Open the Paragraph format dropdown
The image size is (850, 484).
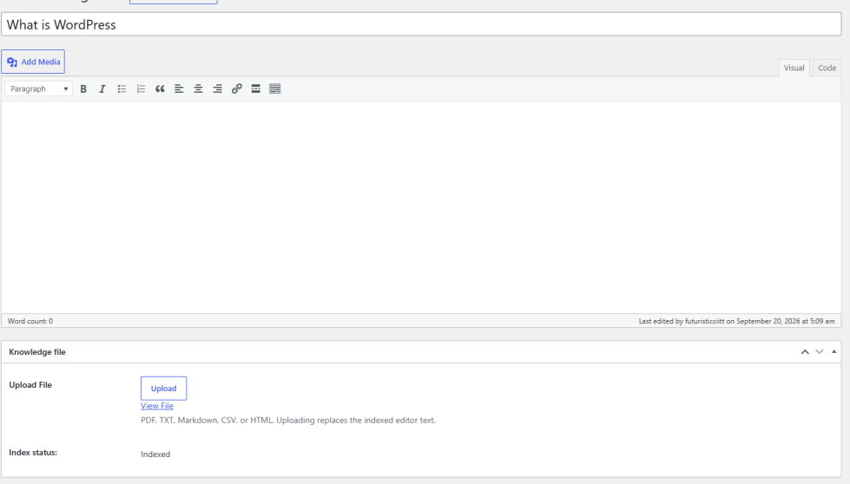click(x=38, y=88)
